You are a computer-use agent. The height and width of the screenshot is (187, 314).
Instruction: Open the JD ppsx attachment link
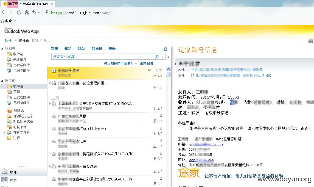coord(231,75)
